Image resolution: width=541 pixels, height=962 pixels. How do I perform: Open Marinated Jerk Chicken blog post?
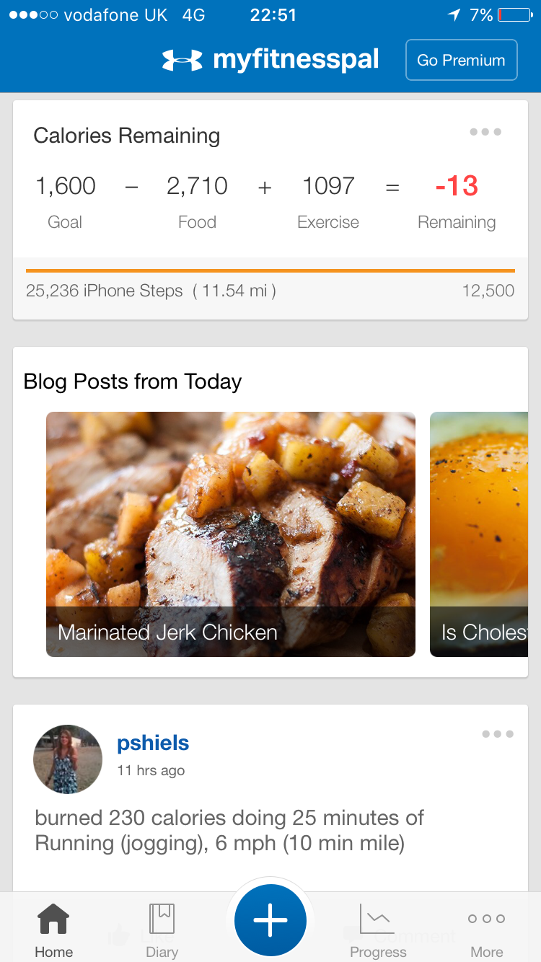point(231,534)
